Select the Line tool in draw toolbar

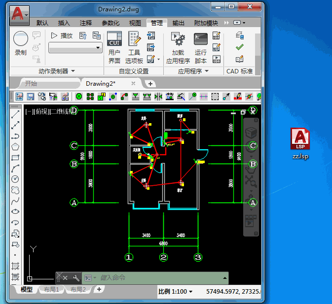click(x=15, y=115)
